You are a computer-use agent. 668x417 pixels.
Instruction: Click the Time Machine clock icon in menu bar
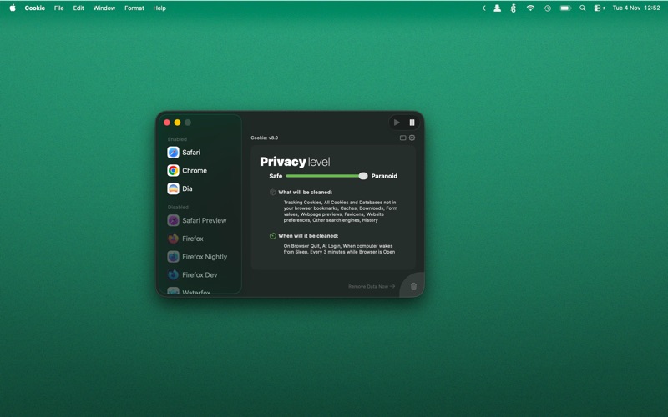point(548,8)
